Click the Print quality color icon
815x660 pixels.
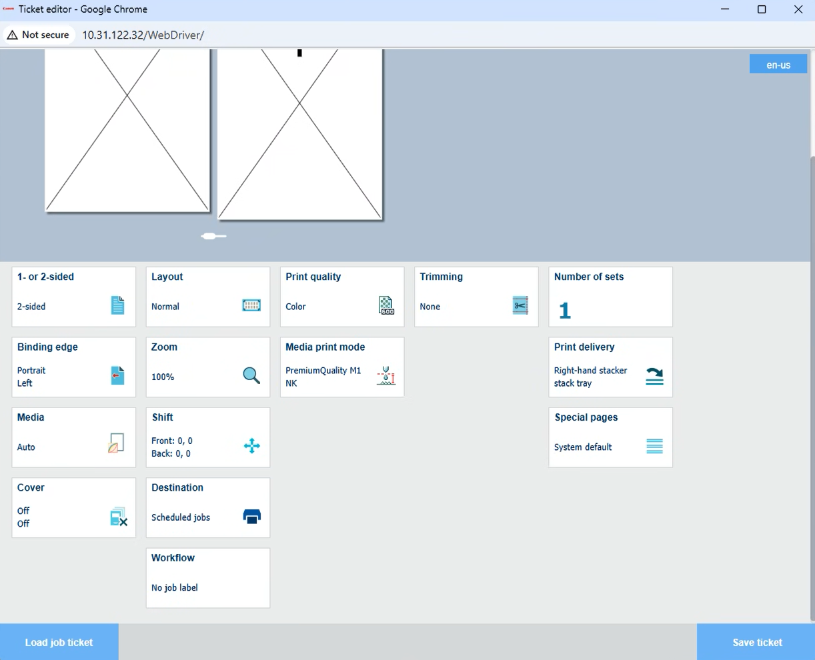click(386, 306)
